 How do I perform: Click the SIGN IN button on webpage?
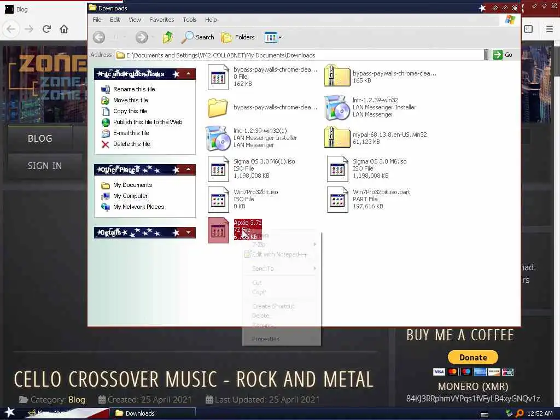(45, 166)
